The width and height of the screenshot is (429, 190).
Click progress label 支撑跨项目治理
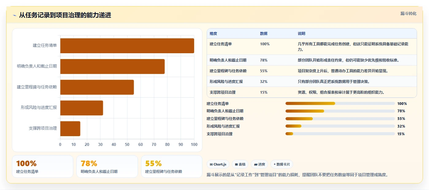click(x=220, y=134)
